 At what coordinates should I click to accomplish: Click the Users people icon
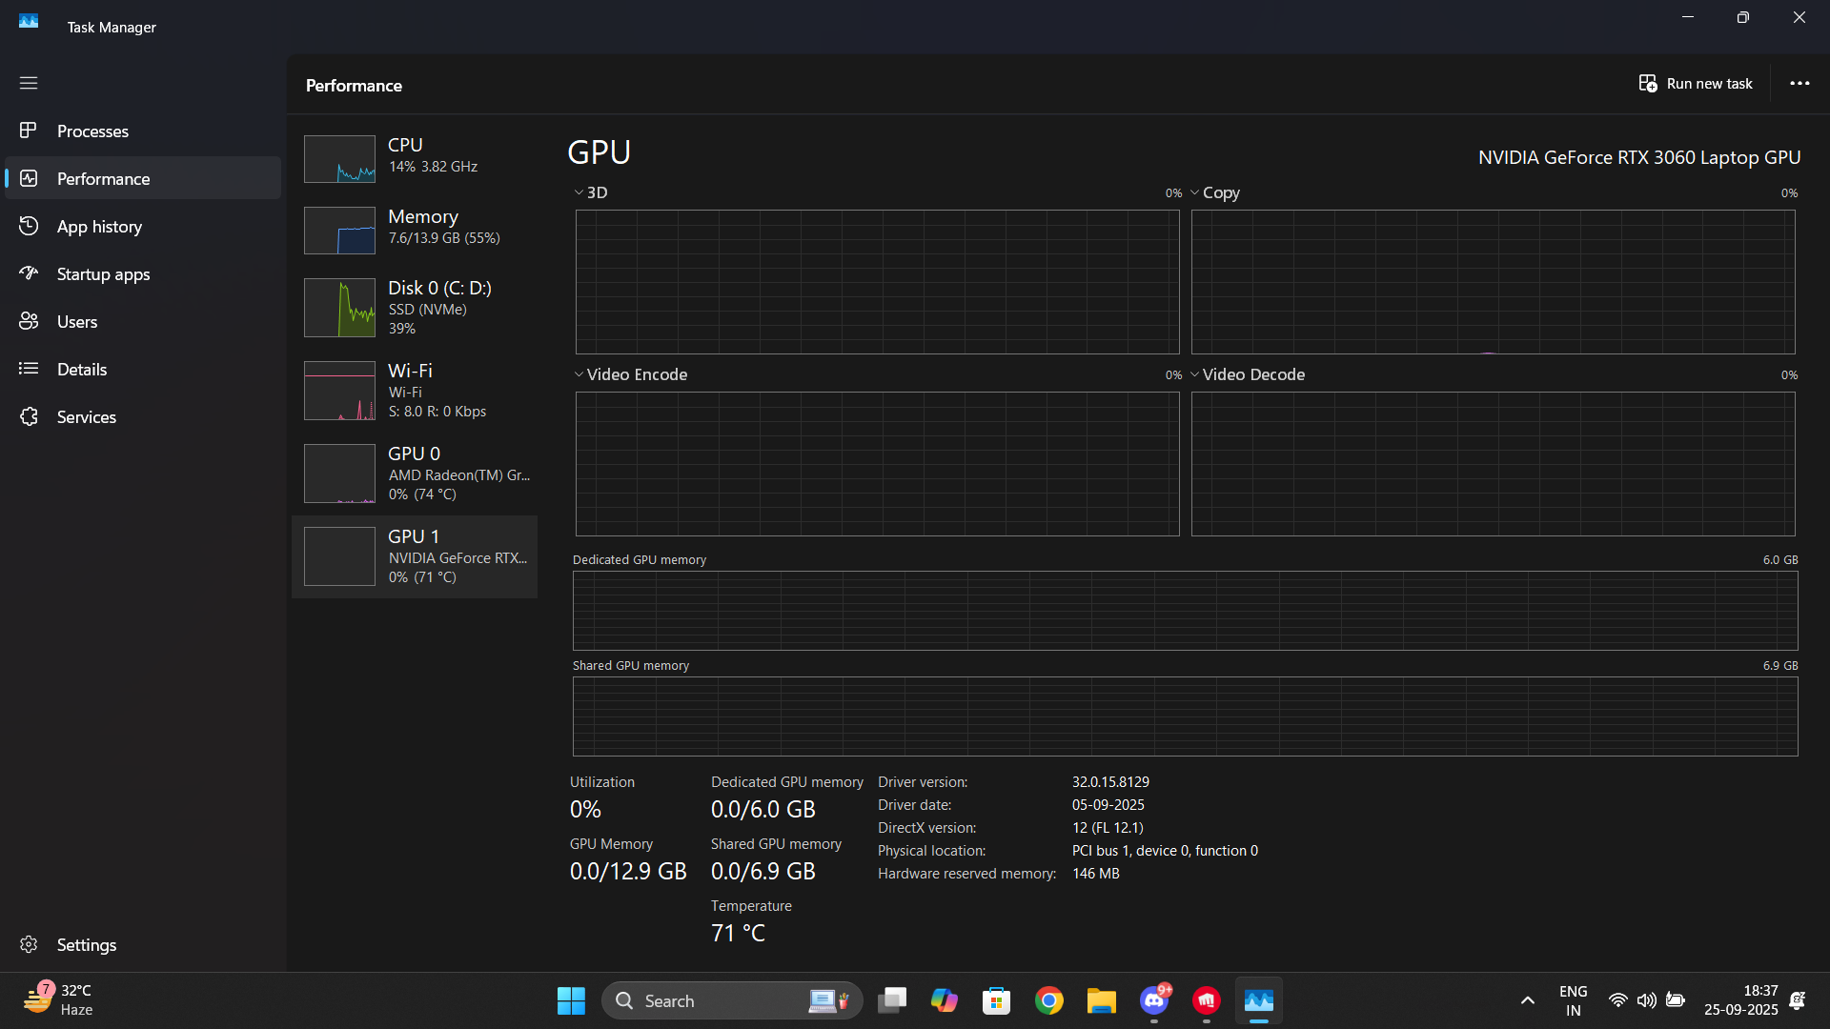click(x=29, y=321)
